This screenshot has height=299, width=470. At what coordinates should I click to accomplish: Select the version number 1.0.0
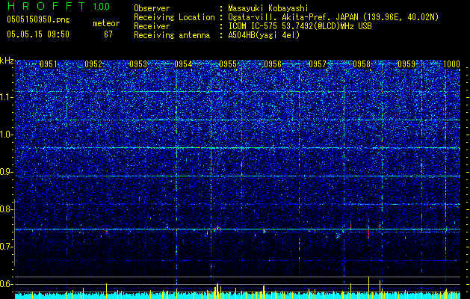coord(102,7)
